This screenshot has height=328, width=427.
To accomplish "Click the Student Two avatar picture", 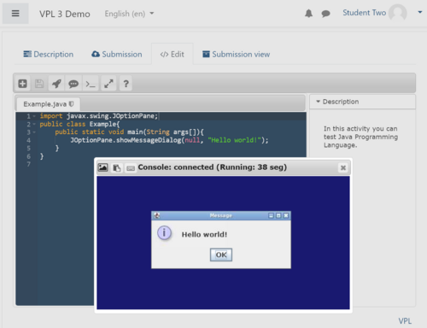I will pos(398,13).
